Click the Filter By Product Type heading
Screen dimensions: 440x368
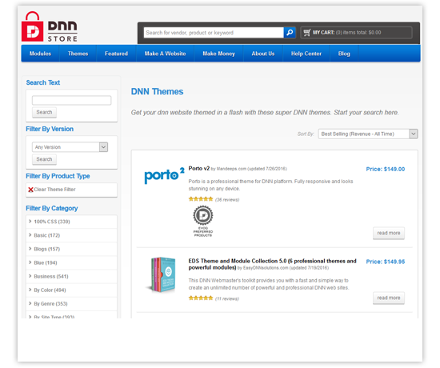point(58,176)
